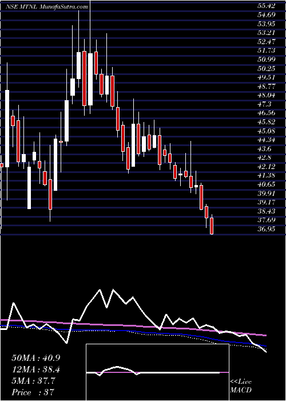Select the 37.69 price axis label
Viewport: 286px width, 401px height.
click(x=266, y=221)
